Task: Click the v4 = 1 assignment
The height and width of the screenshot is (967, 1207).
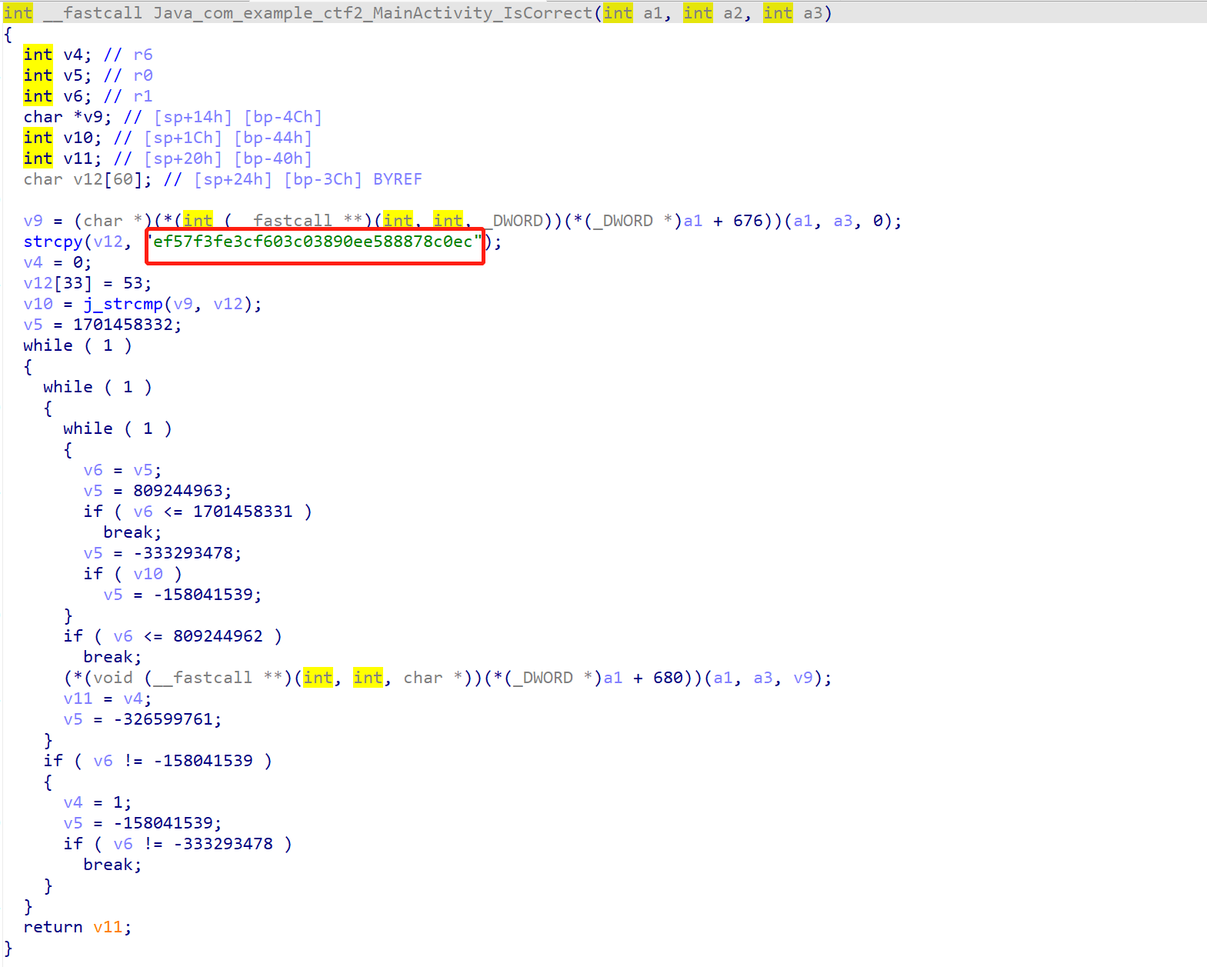Action: click(97, 802)
